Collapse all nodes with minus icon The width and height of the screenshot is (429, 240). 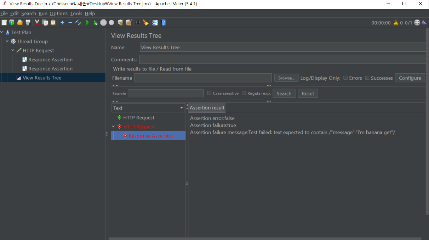click(70, 23)
